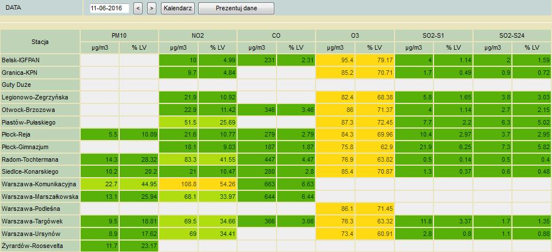Click O3 value 73.4 for Warszawa-Ursynów

pos(335,234)
